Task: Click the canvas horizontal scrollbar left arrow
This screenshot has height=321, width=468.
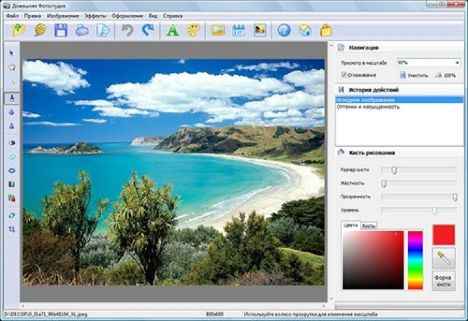Action: pos(23,306)
